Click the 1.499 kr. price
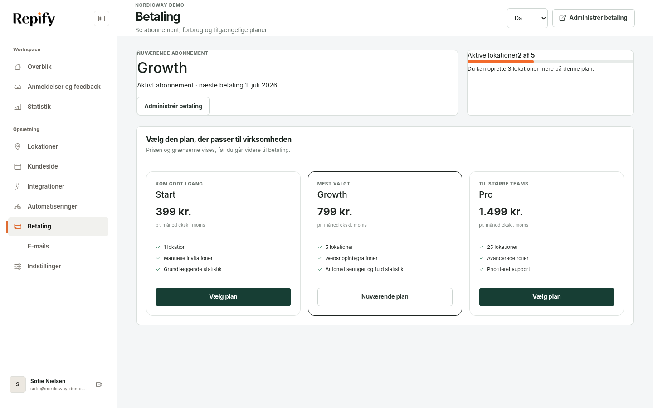 tap(501, 212)
